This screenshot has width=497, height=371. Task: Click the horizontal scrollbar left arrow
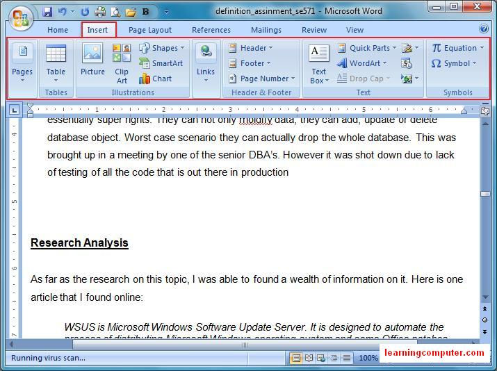12,344
